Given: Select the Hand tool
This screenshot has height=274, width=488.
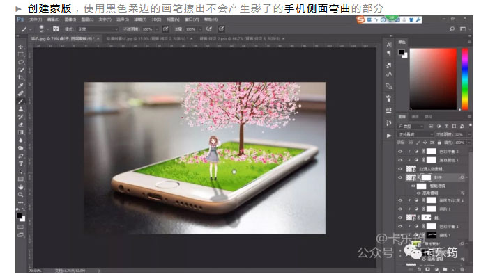Looking at the screenshot, I should coord(20,187).
